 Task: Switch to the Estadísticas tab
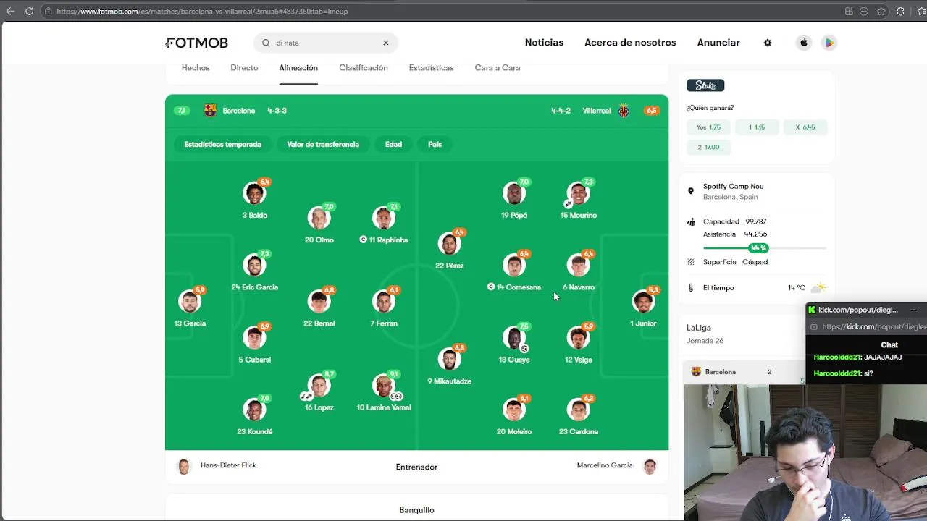click(431, 68)
